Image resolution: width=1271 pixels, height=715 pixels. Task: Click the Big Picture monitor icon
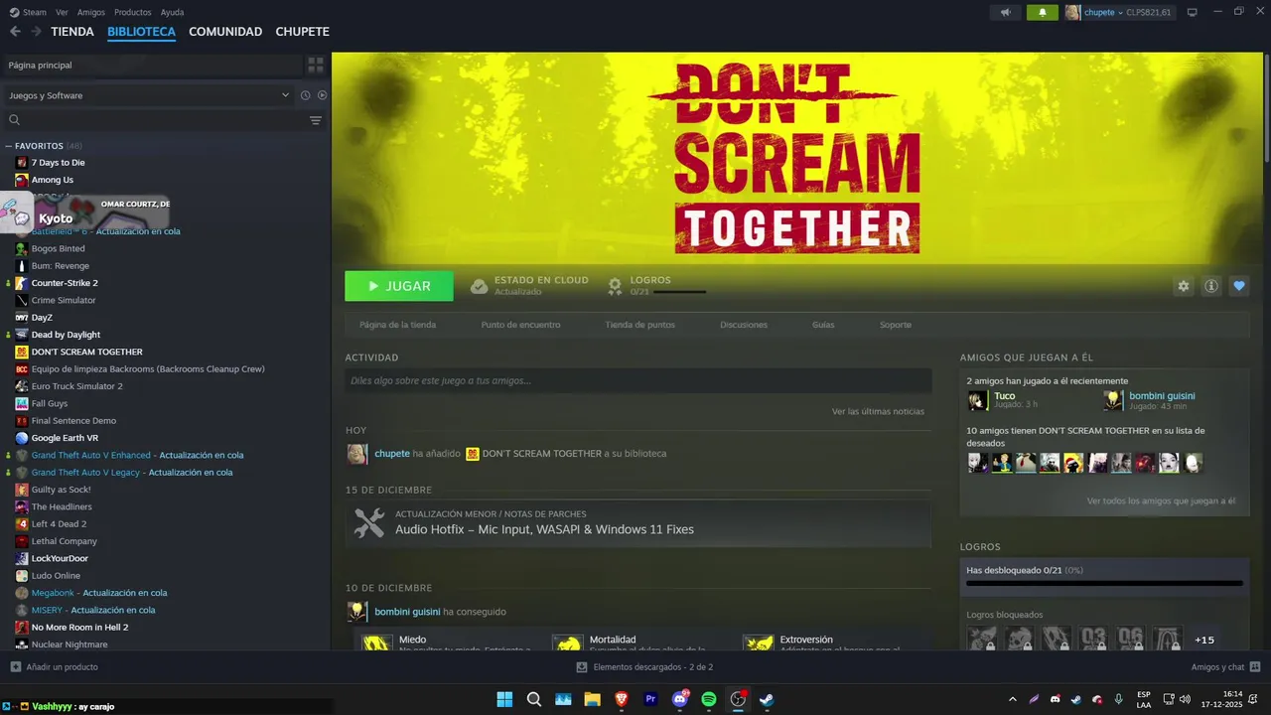point(1192,12)
